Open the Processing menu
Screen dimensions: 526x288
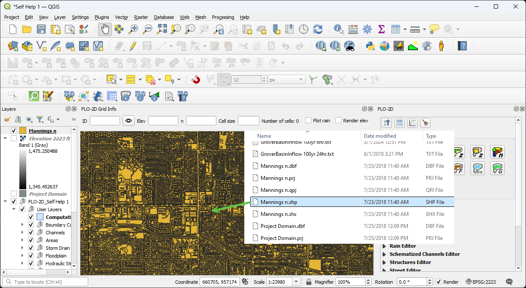coord(223,17)
